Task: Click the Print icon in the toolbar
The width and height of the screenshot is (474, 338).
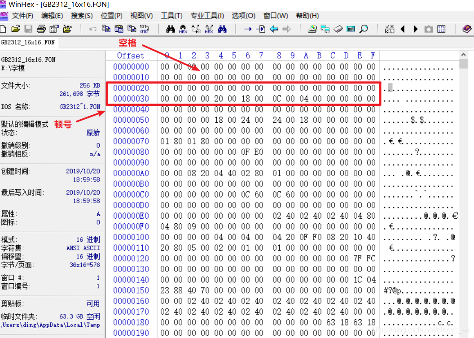Action: [41, 29]
